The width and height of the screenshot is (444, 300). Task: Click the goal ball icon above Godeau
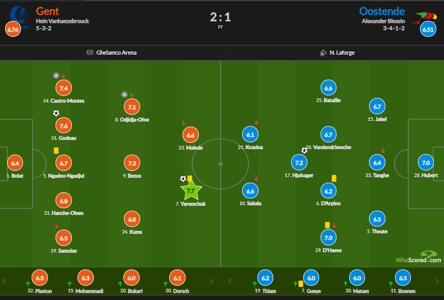56,113
